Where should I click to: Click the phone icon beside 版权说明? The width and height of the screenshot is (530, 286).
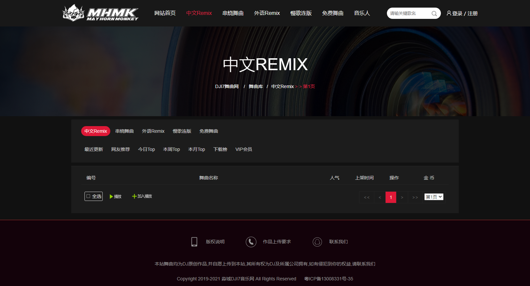click(194, 242)
